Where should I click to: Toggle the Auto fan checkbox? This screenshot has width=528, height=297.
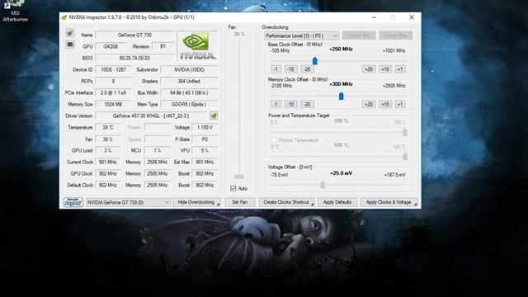click(233, 188)
